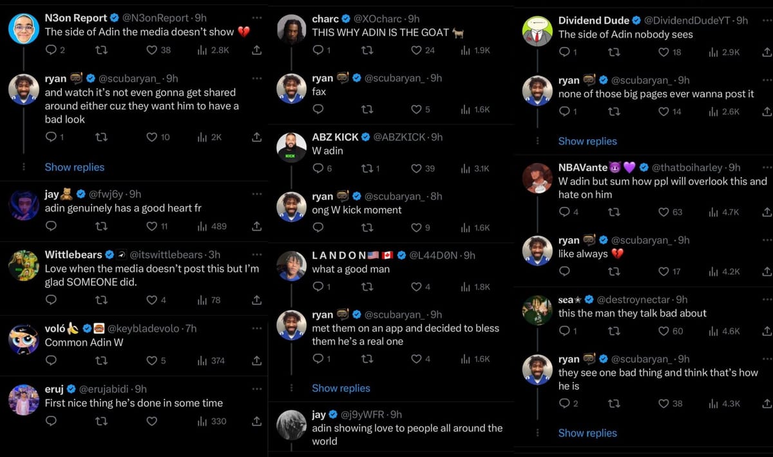Image resolution: width=773 pixels, height=457 pixels.
Task: Share the Wittlebears tweet
Action: pos(256,300)
